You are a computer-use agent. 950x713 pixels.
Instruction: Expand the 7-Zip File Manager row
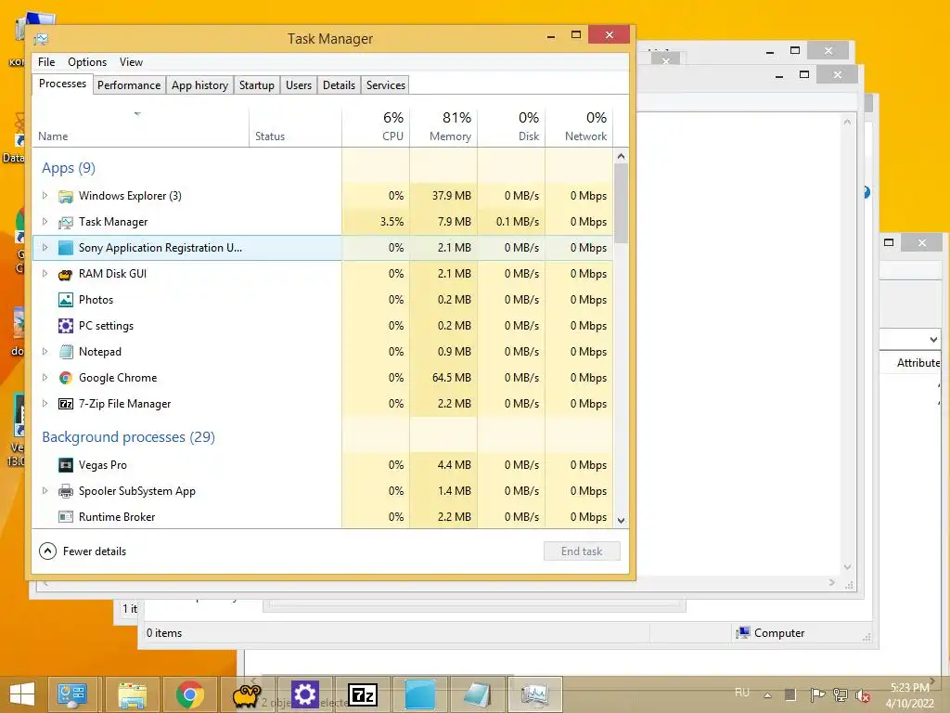click(x=45, y=403)
